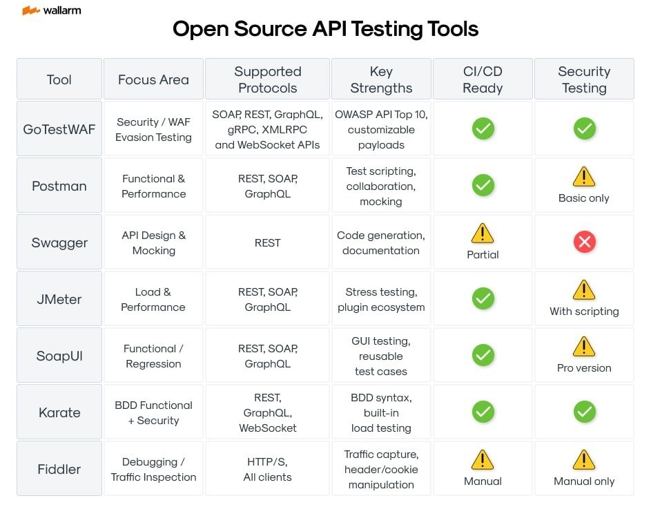This screenshot has height=507, width=651.
Task: Click the "Supported Protocols" column header
Action: pyautogui.click(x=267, y=79)
